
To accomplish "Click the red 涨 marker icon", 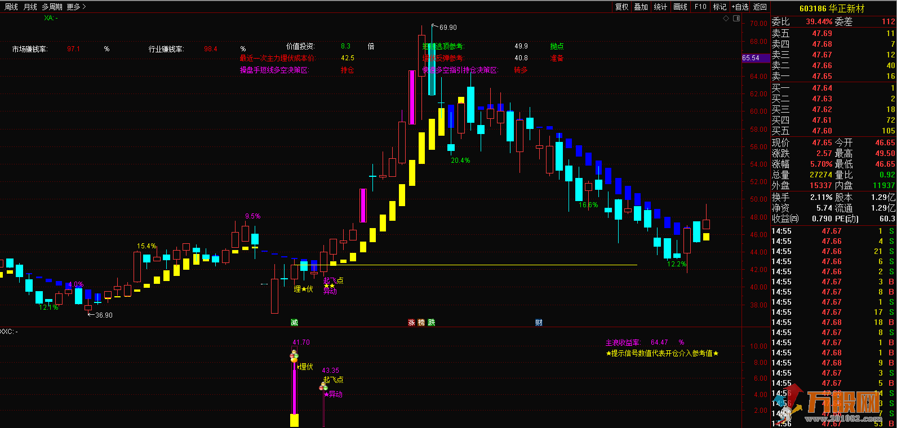I will [411, 323].
